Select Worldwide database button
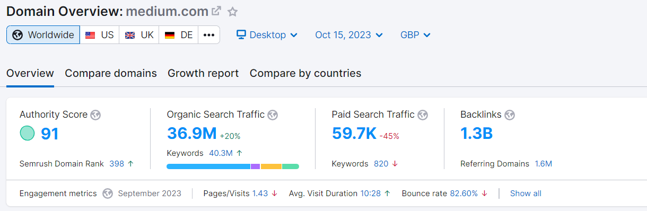The height and width of the screenshot is (211, 647). [x=43, y=35]
